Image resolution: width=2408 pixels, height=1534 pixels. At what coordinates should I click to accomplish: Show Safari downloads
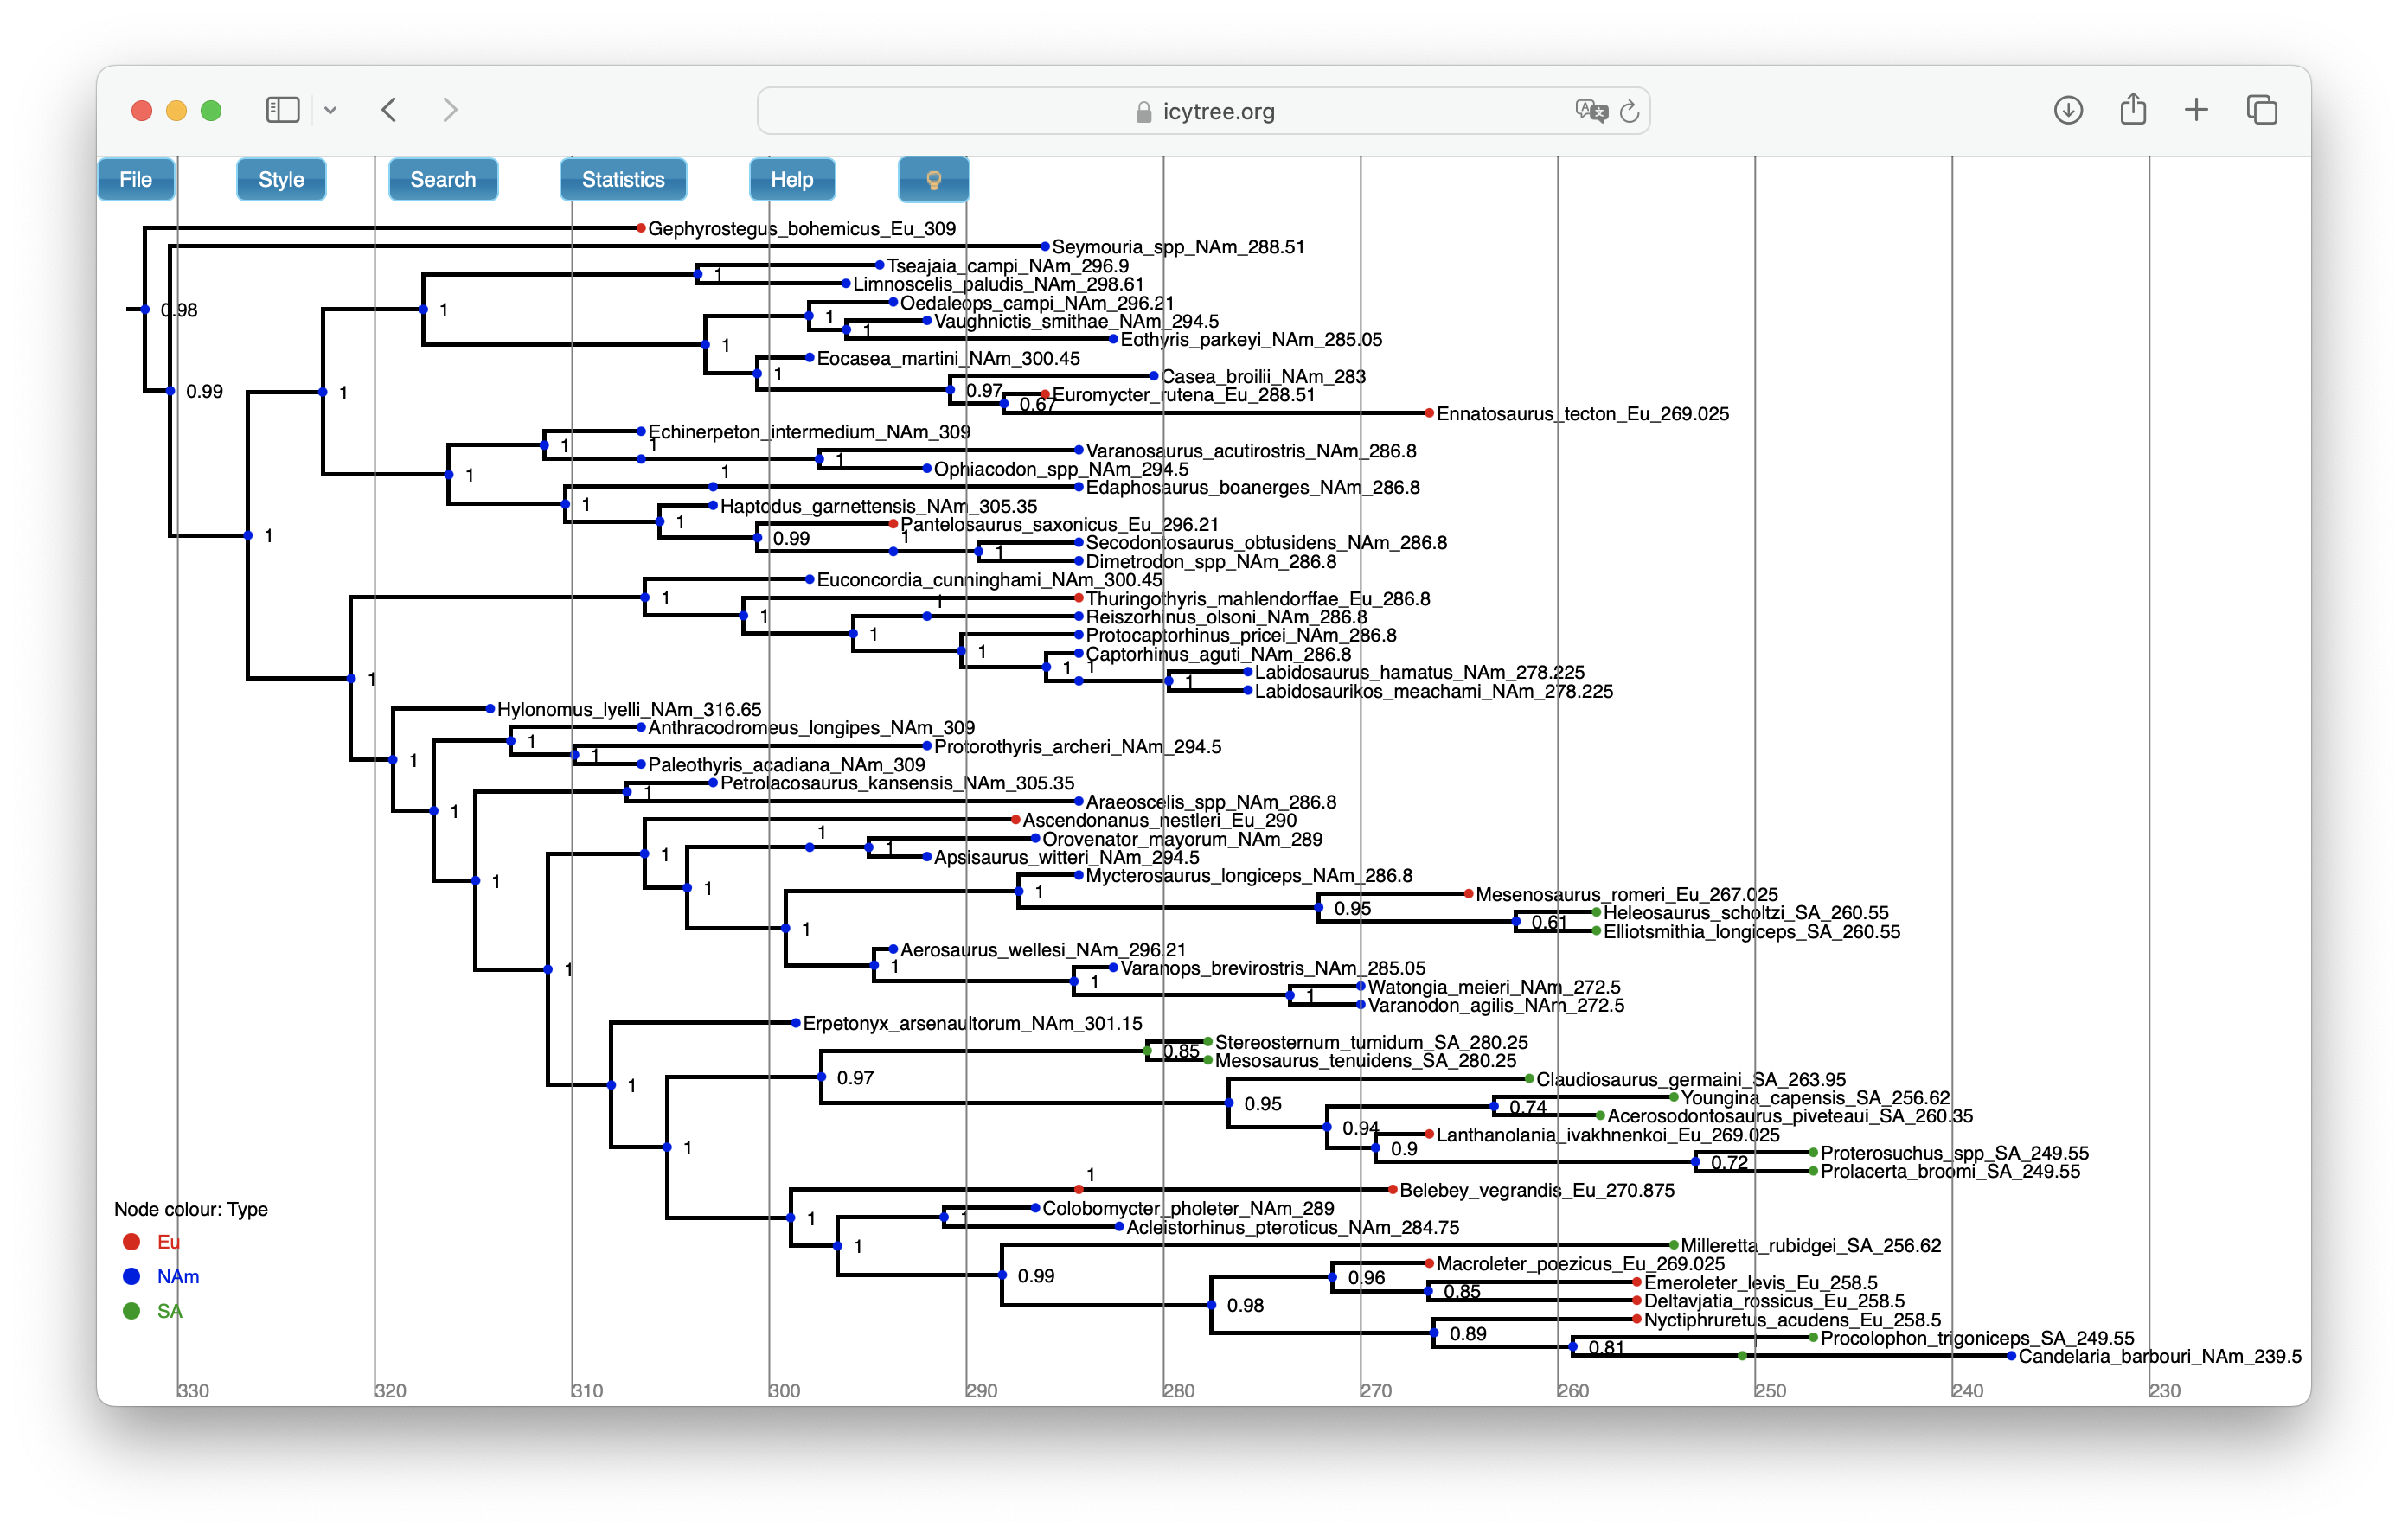pos(2068,110)
